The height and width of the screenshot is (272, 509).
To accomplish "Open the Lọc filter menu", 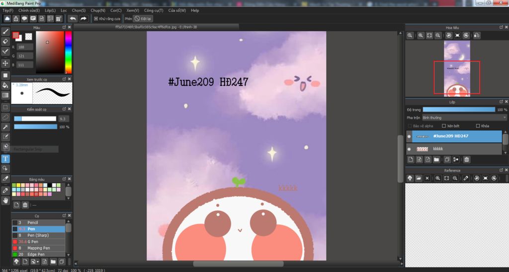I will [x=64, y=10].
